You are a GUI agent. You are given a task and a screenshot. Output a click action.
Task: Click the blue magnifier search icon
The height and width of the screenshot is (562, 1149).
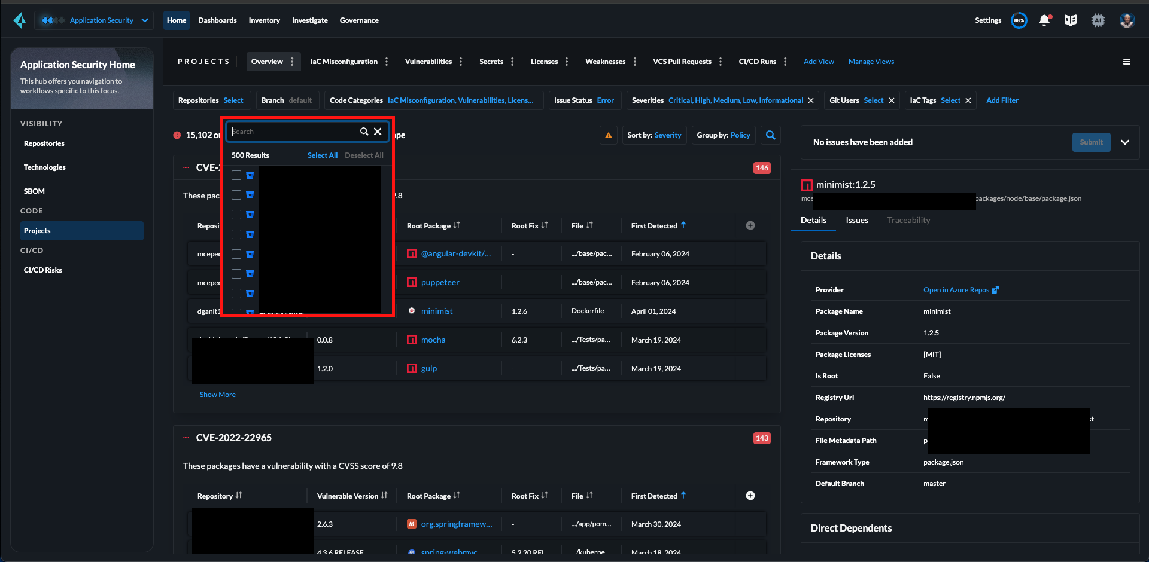click(771, 135)
